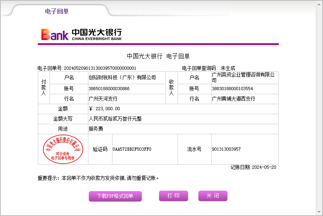Click payee bank branch 广州黄埔大道西支行
Screen dimensions: 323x216
point(233,99)
